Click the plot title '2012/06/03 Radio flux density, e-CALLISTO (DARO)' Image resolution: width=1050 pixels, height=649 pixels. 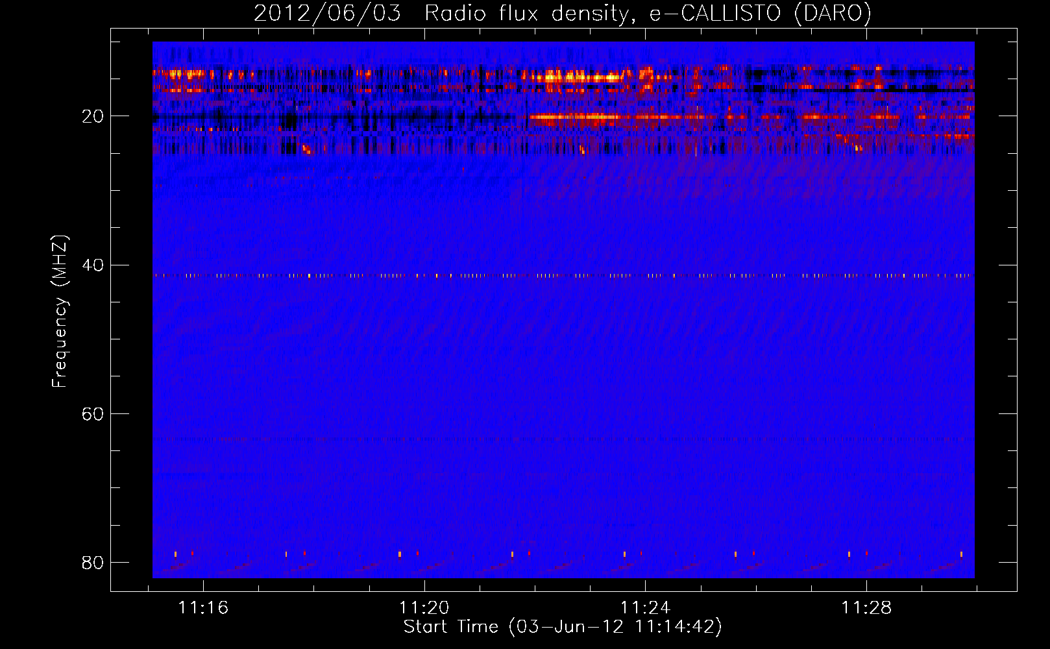click(562, 14)
